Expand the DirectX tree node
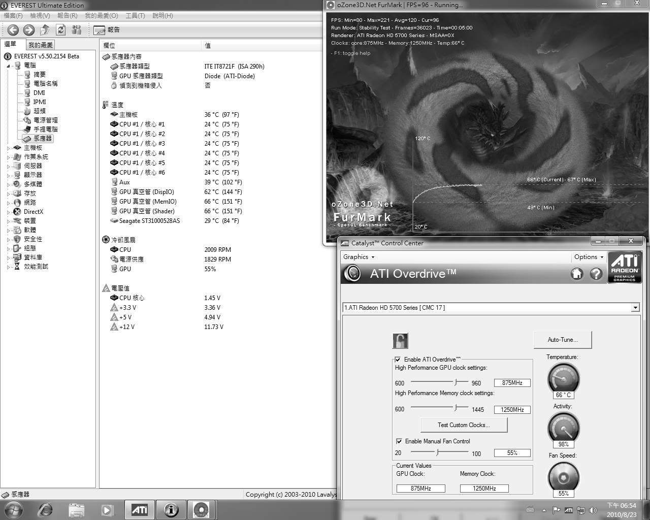This screenshot has width=650, height=520. point(9,212)
